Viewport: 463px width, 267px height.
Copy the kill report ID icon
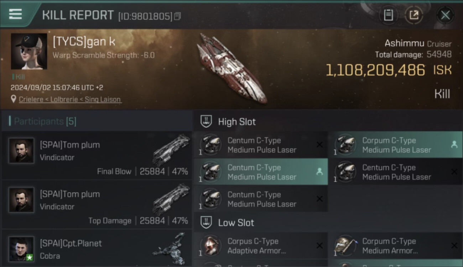[177, 16]
